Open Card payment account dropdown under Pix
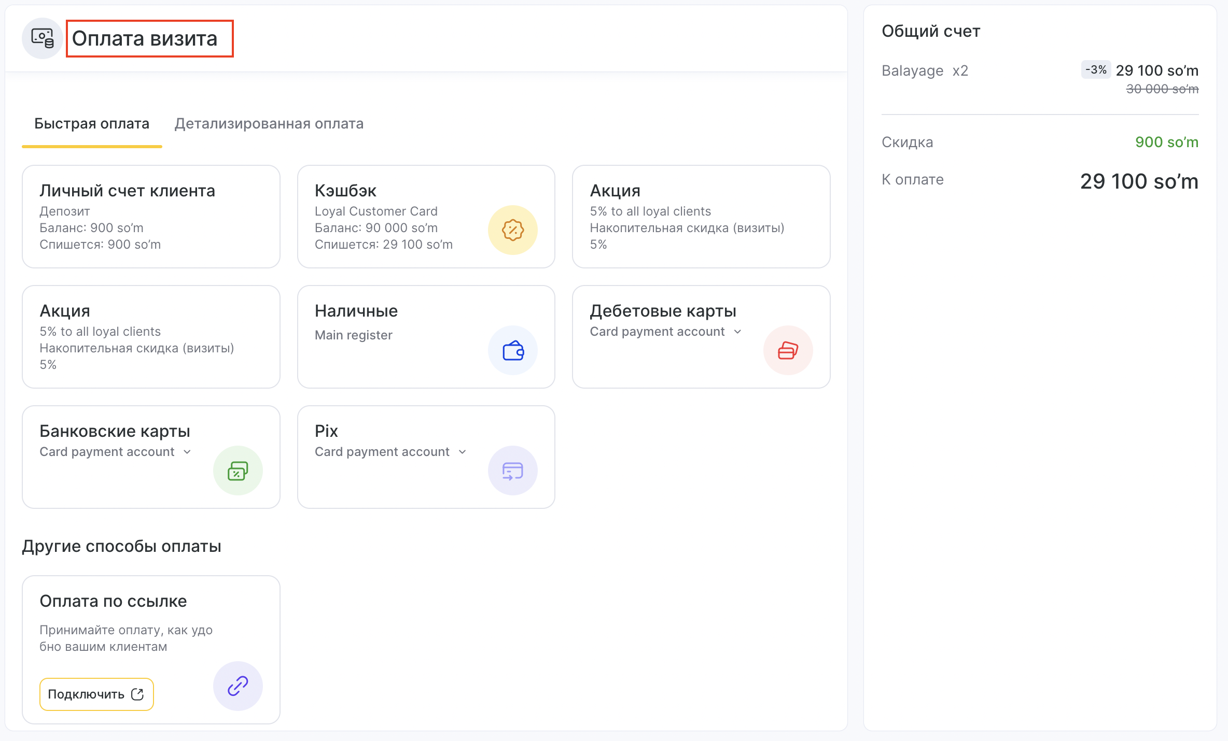The height and width of the screenshot is (741, 1228). click(391, 452)
